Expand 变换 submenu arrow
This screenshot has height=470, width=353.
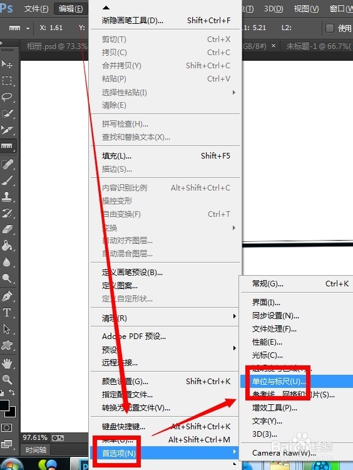[x=234, y=228]
